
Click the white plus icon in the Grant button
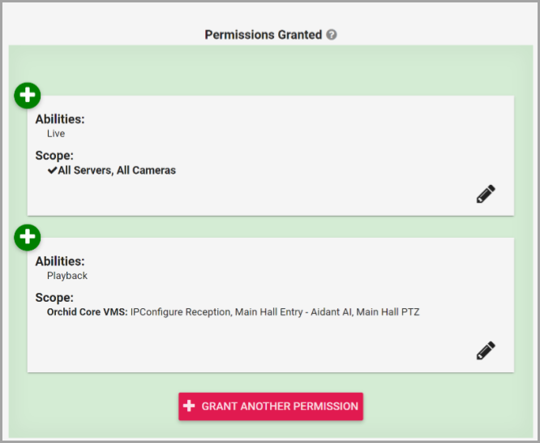tap(190, 406)
